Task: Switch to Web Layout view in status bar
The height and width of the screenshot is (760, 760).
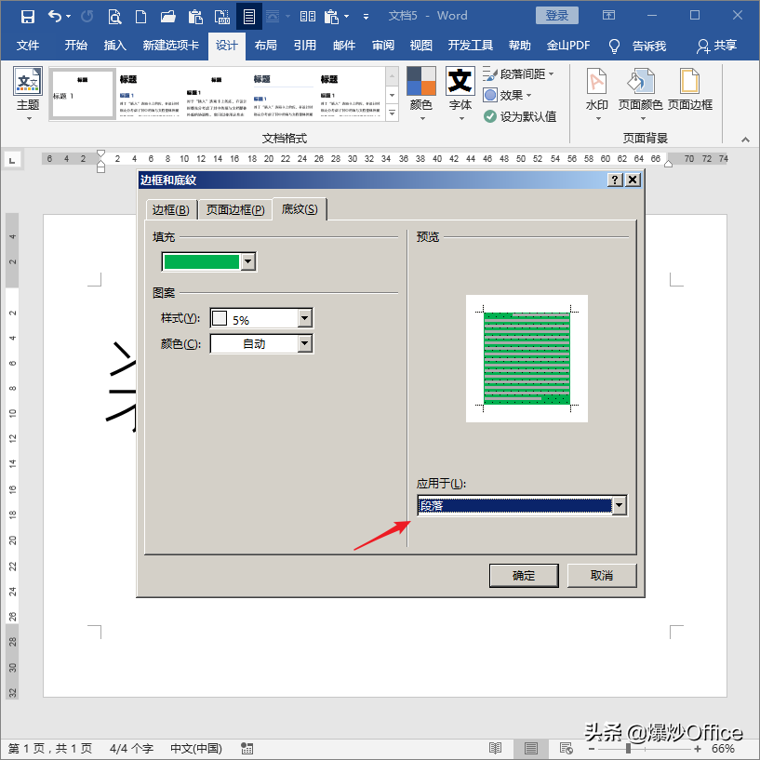Action: [565, 749]
